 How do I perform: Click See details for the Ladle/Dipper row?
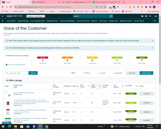tap(147, 94)
